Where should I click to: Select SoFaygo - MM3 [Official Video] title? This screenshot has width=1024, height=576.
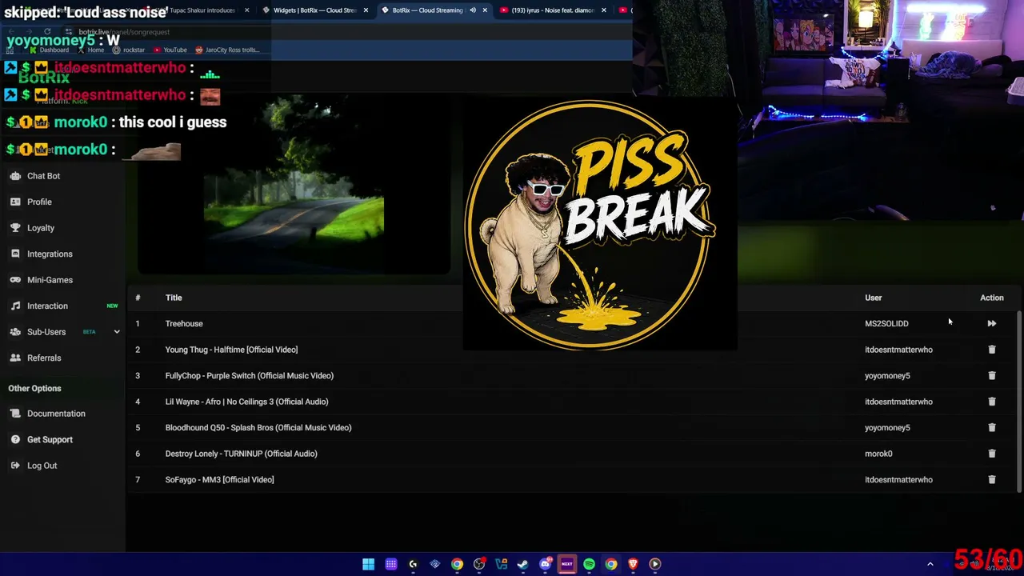tap(219, 479)
